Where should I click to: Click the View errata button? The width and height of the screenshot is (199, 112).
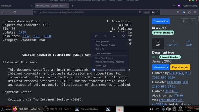(x=161, y=67)
